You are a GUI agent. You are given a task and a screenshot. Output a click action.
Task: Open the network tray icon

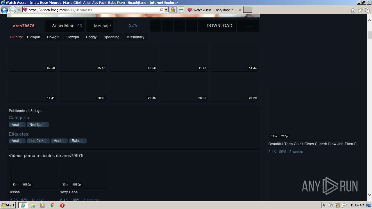coord(337,205)
